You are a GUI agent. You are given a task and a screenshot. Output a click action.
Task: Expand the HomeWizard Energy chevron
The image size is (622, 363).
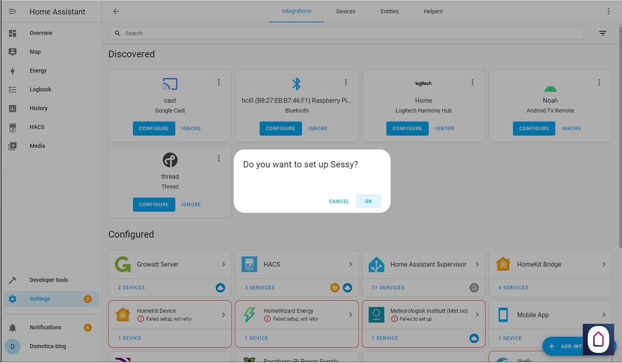(x=350, y=315)
